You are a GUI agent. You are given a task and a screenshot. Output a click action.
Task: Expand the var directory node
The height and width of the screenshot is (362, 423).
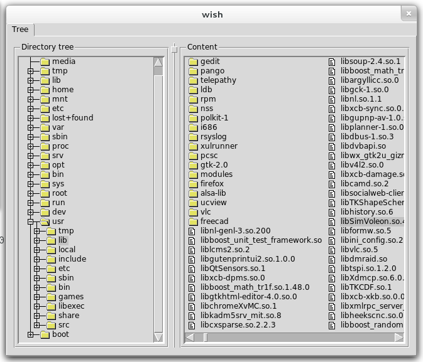tap(31, 127)
